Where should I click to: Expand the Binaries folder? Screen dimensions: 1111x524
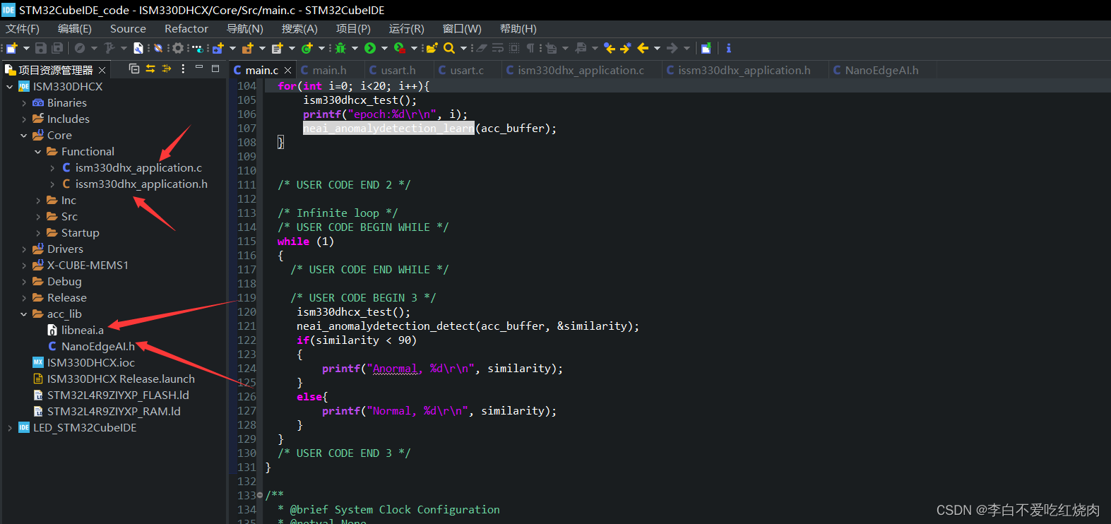23,103
